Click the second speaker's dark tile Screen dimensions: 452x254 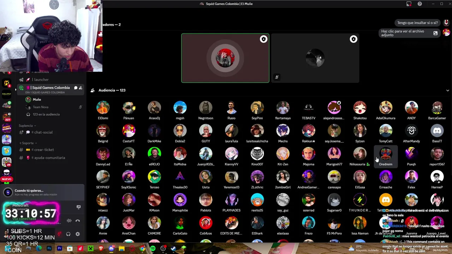[315, 58]
